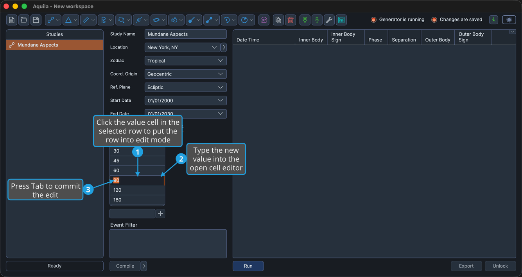Select the aspect row with value 30

tap(137, 151)
